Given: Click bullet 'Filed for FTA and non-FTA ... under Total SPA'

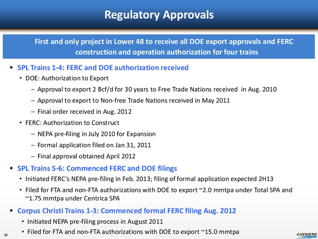Looking at the screenshot, I should [159, 190].
